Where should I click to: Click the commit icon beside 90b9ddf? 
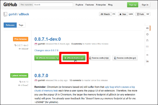(x=20, y=49)
